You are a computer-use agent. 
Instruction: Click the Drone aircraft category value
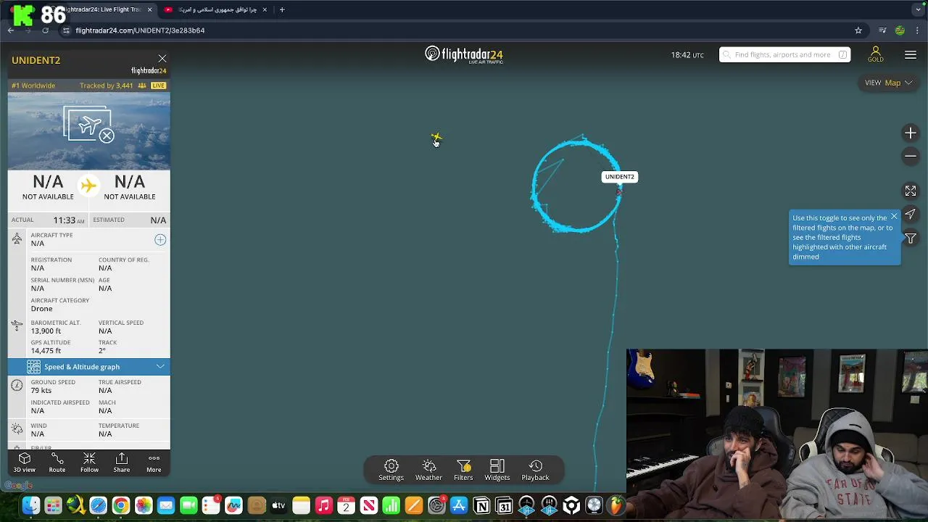41,309
